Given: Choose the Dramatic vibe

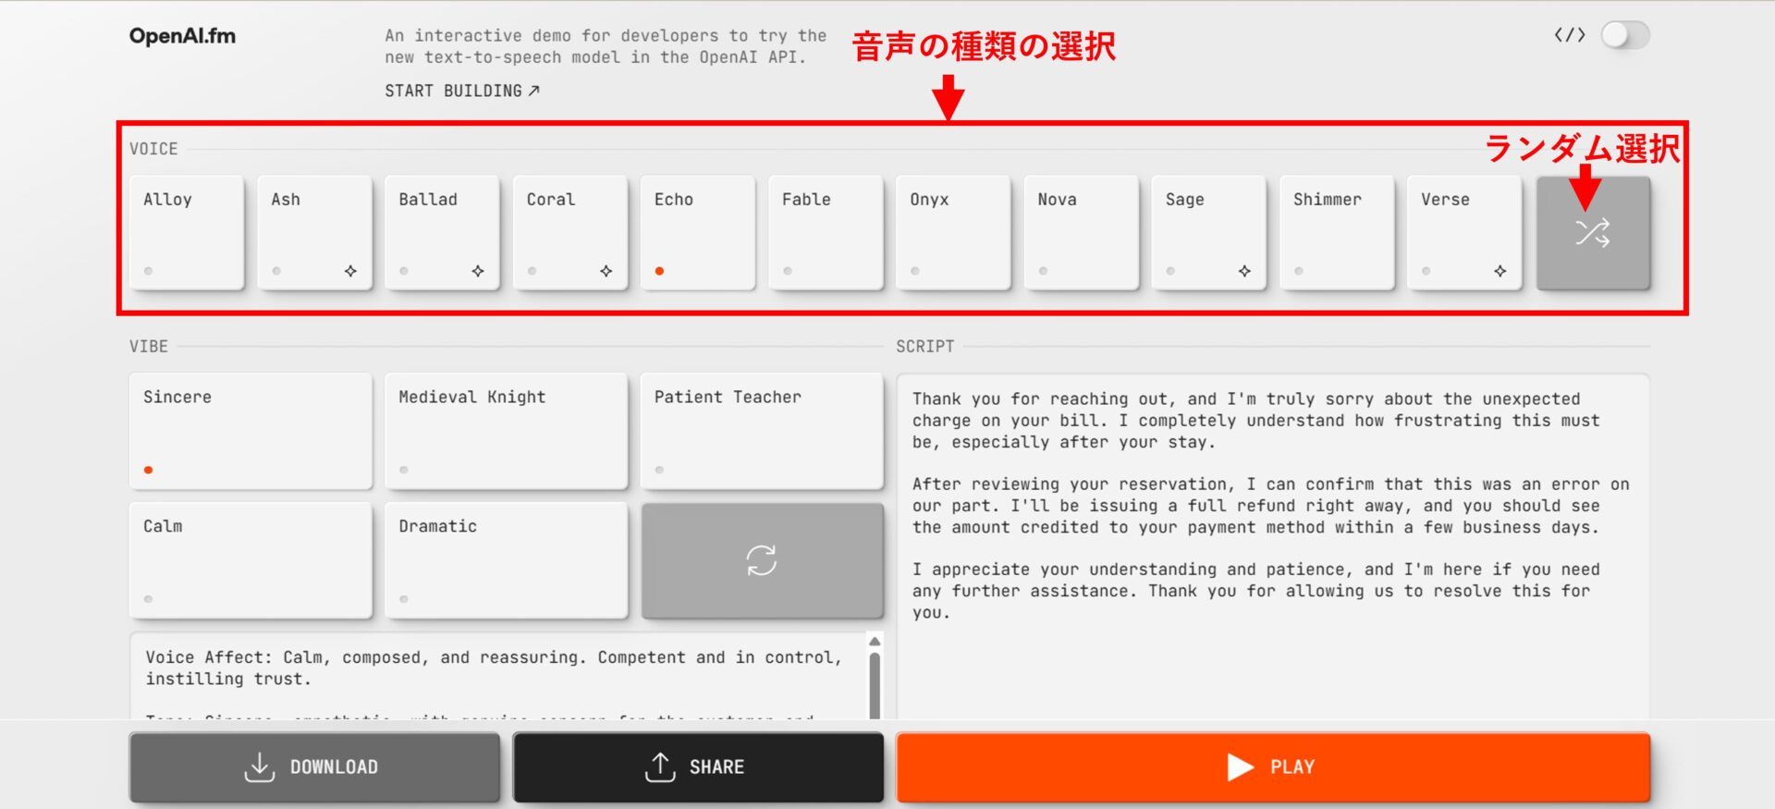Looking at the screenshot, I should (507, 560).
